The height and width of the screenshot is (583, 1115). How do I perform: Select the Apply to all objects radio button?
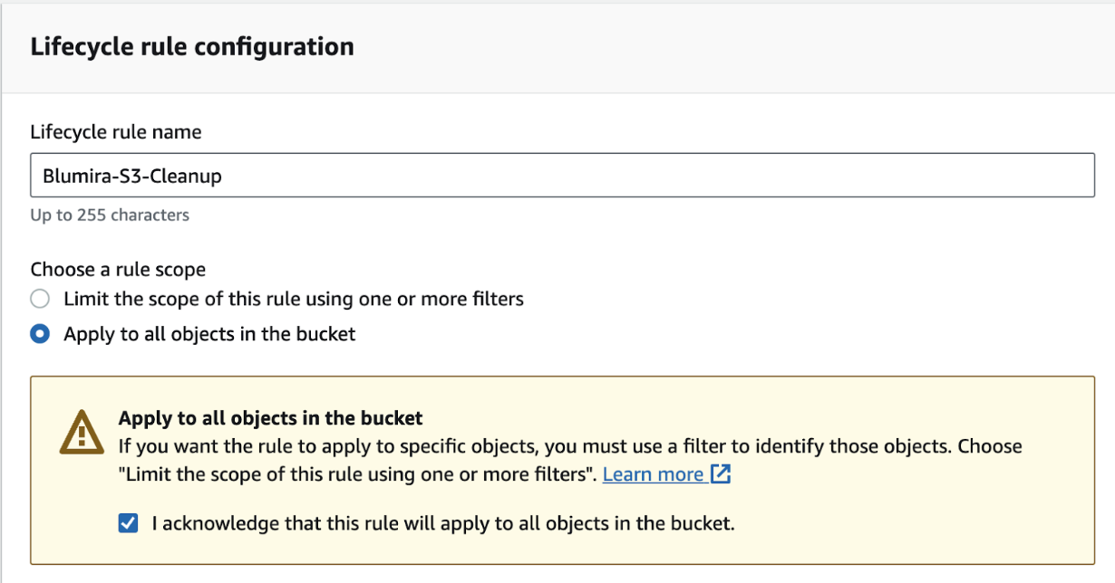[40, 334]
